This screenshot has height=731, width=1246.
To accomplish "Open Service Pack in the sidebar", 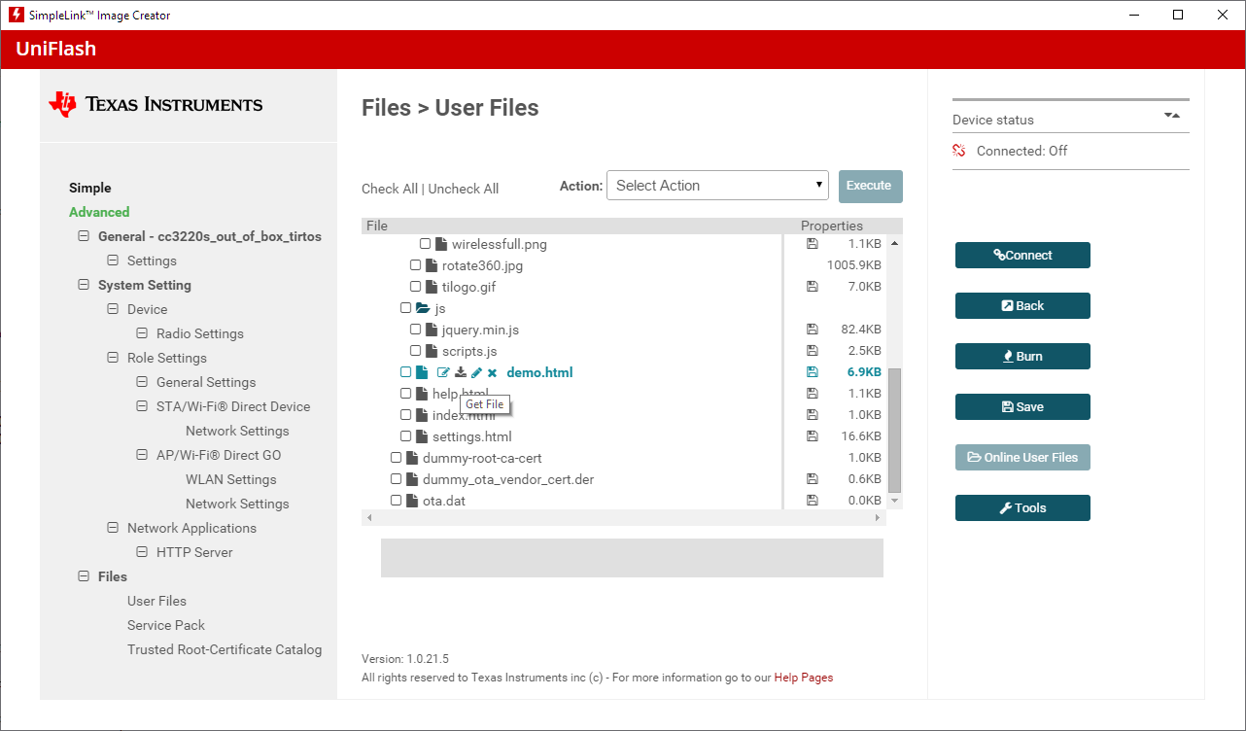I will pyautogui.click(x=166, y=625).
